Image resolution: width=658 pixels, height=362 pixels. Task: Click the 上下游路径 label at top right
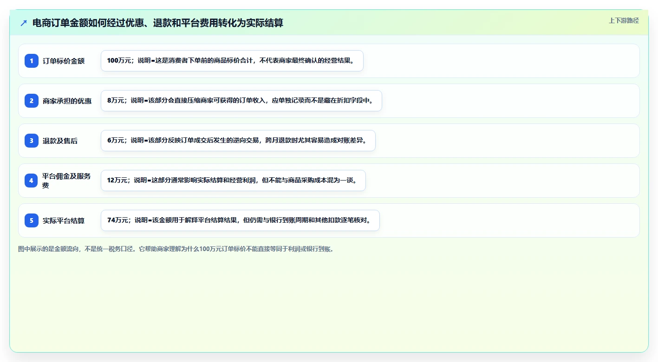pyautogui.click(x=624, y=20)
